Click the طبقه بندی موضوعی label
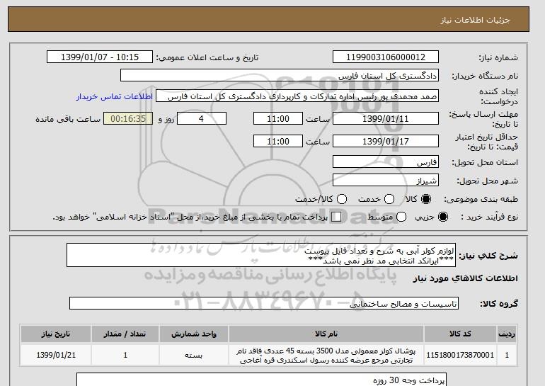Viewport: 545px width, 386px height. (x=481, y=199)
